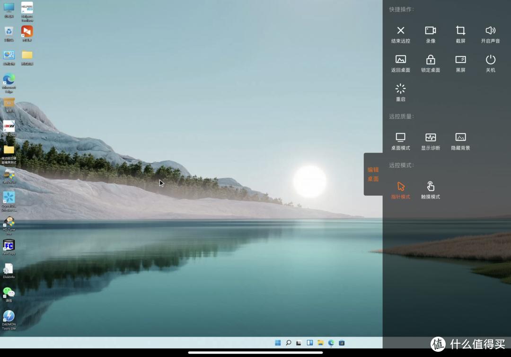This screenshot has width=511, height=357.
Task: Open File Explorer from the taskbar
Action: [x=320, y=343]
